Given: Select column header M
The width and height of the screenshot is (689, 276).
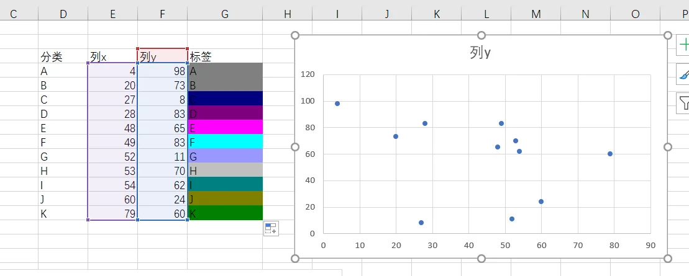Looking at the screenshot, I should 536,14.
